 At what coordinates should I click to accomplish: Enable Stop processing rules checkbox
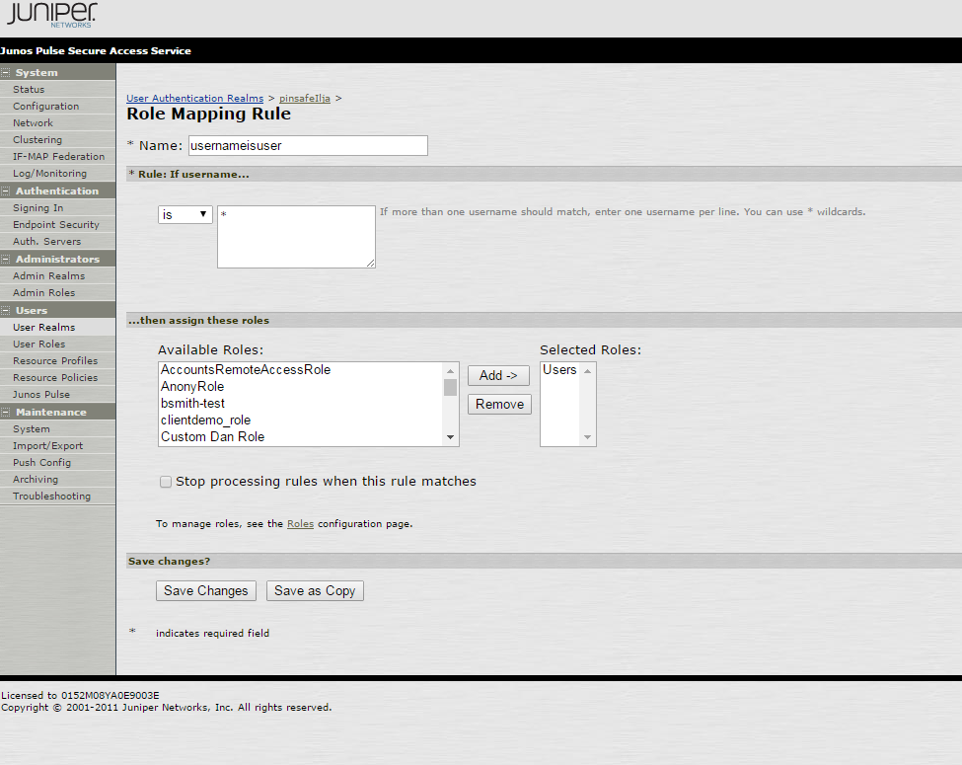(x=166, y=482)
